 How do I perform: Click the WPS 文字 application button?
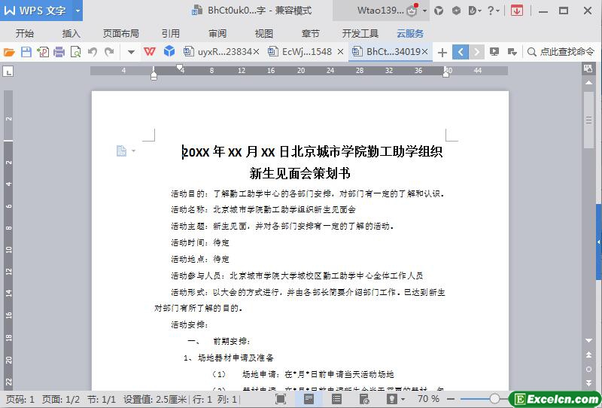[x=36, y=11]
